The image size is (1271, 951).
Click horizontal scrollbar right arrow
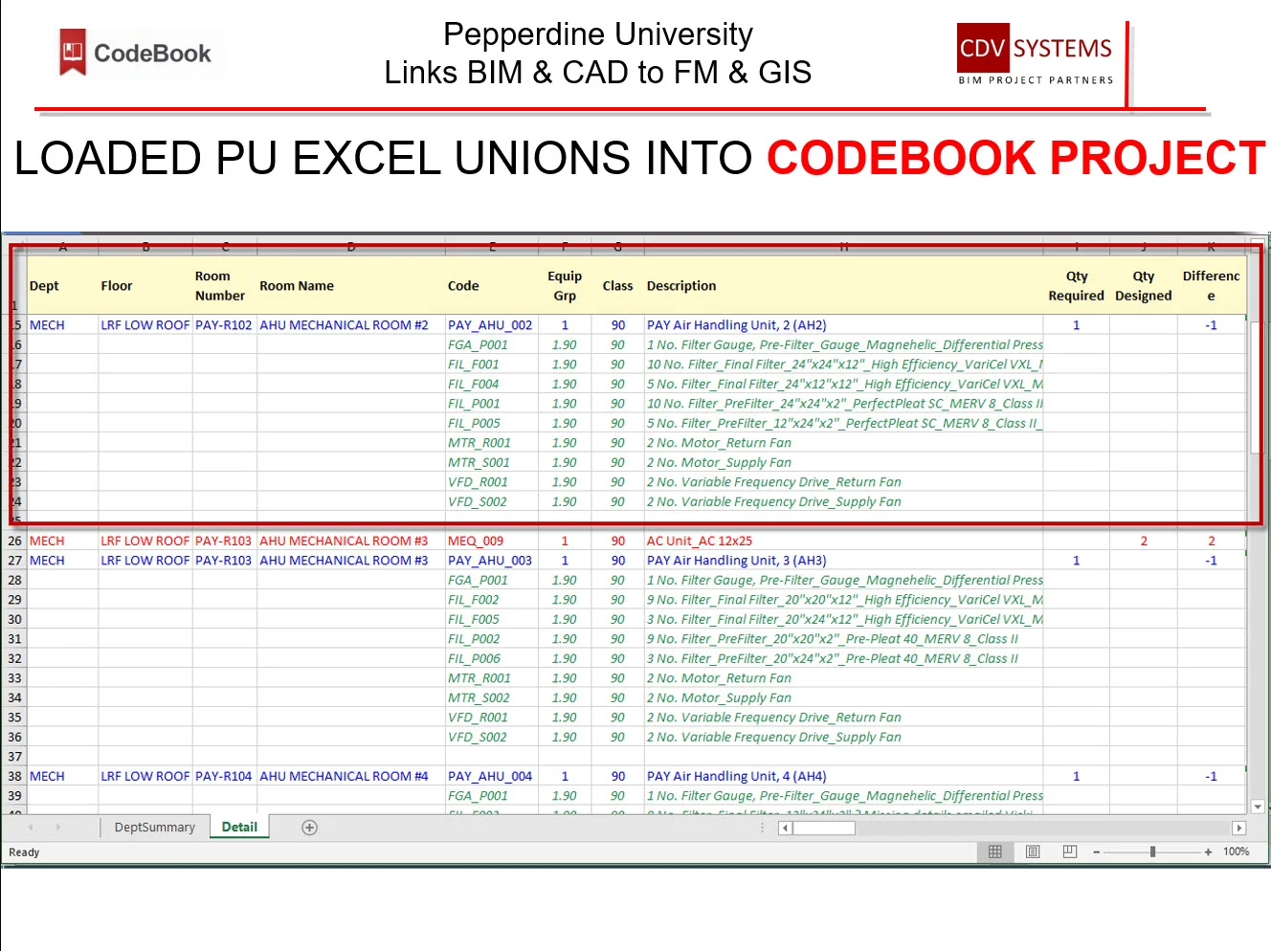pyautogui.click(x=1238, y=829)
